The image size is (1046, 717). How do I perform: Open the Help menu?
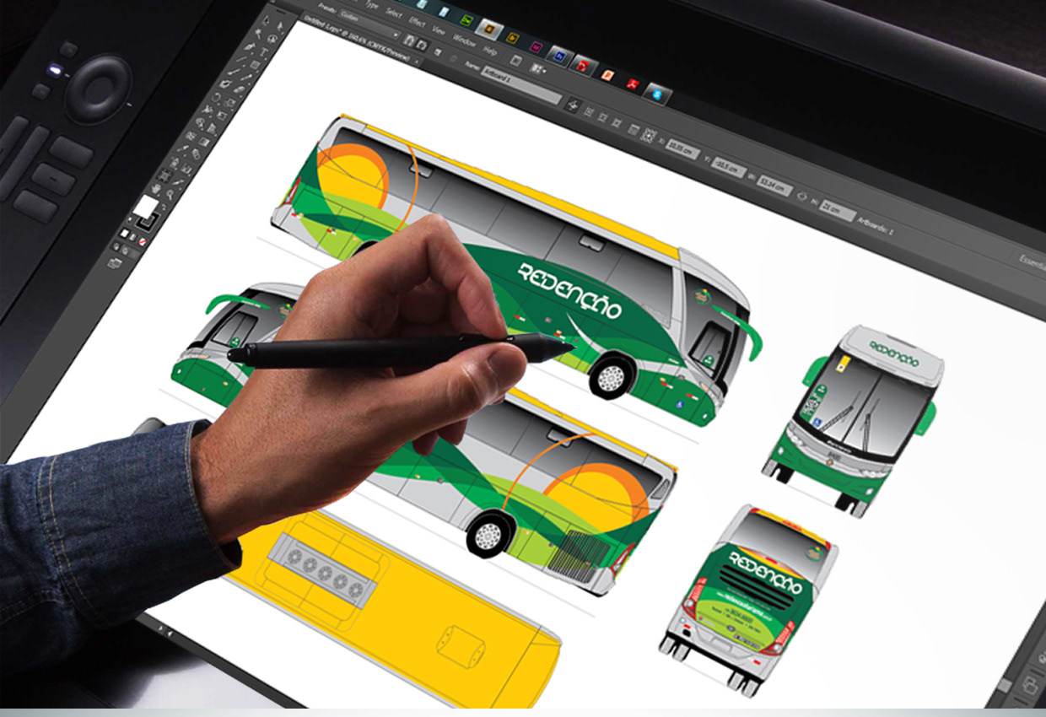pos(490,51)
